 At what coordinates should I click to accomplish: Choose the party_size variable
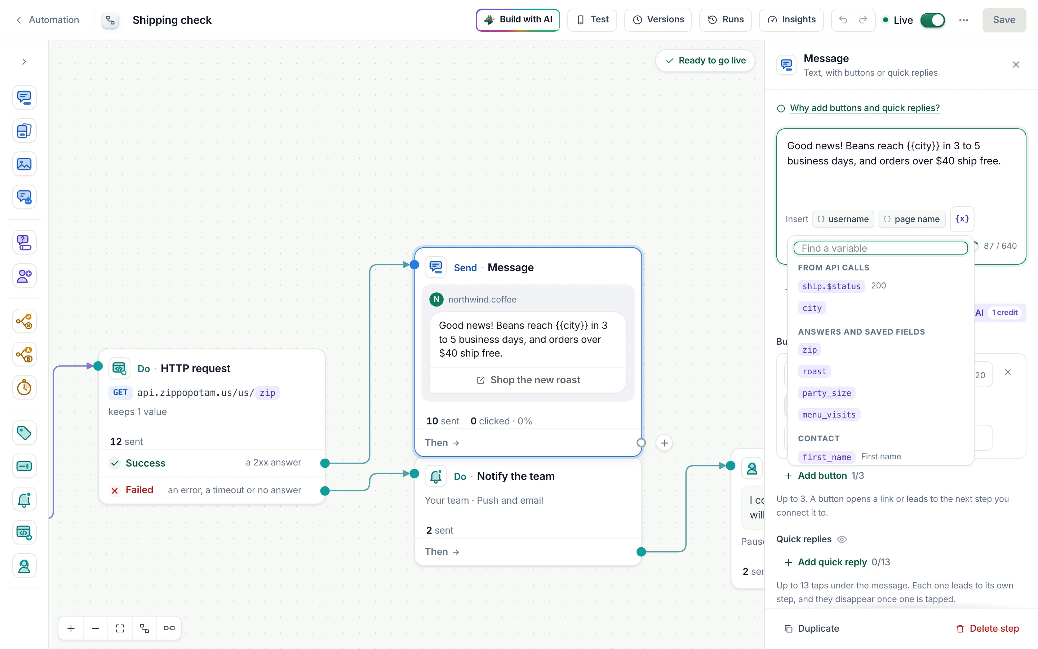826,393
